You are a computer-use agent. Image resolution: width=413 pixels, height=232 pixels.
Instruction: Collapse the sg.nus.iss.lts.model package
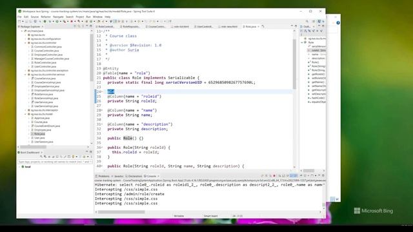click(26, 114)
